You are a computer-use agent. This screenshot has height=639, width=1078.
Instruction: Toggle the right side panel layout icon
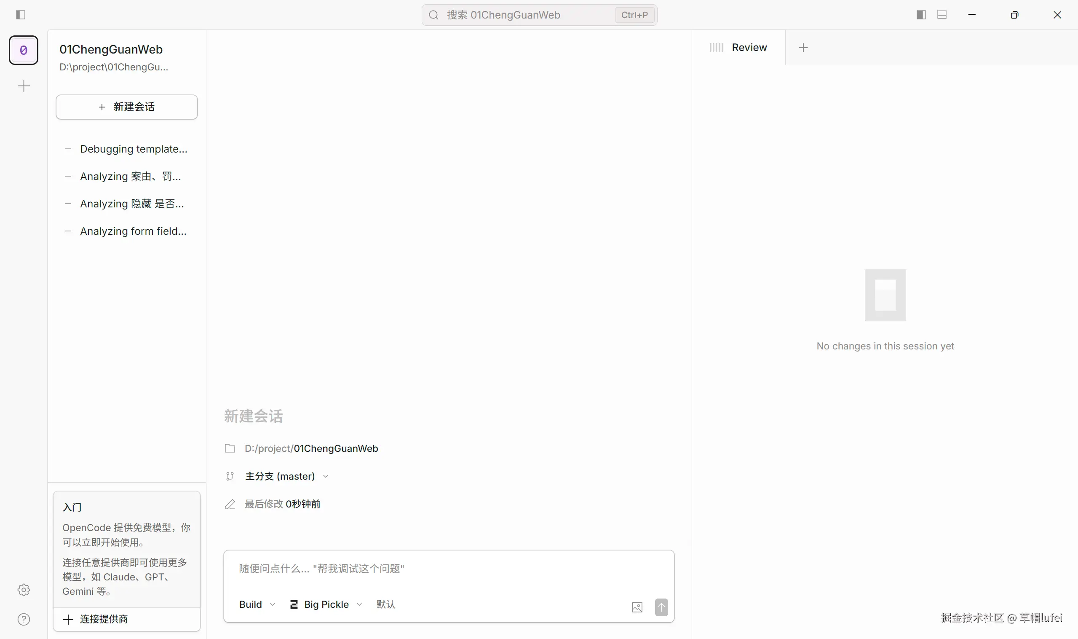(921, 15)
